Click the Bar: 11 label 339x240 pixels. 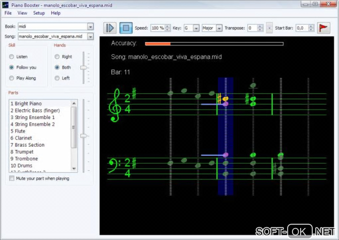click(120, 72)
